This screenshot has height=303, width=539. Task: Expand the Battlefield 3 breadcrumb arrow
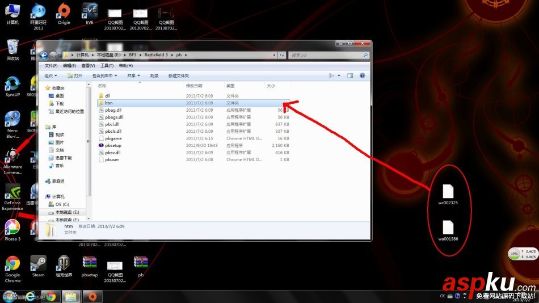(171, 55)
